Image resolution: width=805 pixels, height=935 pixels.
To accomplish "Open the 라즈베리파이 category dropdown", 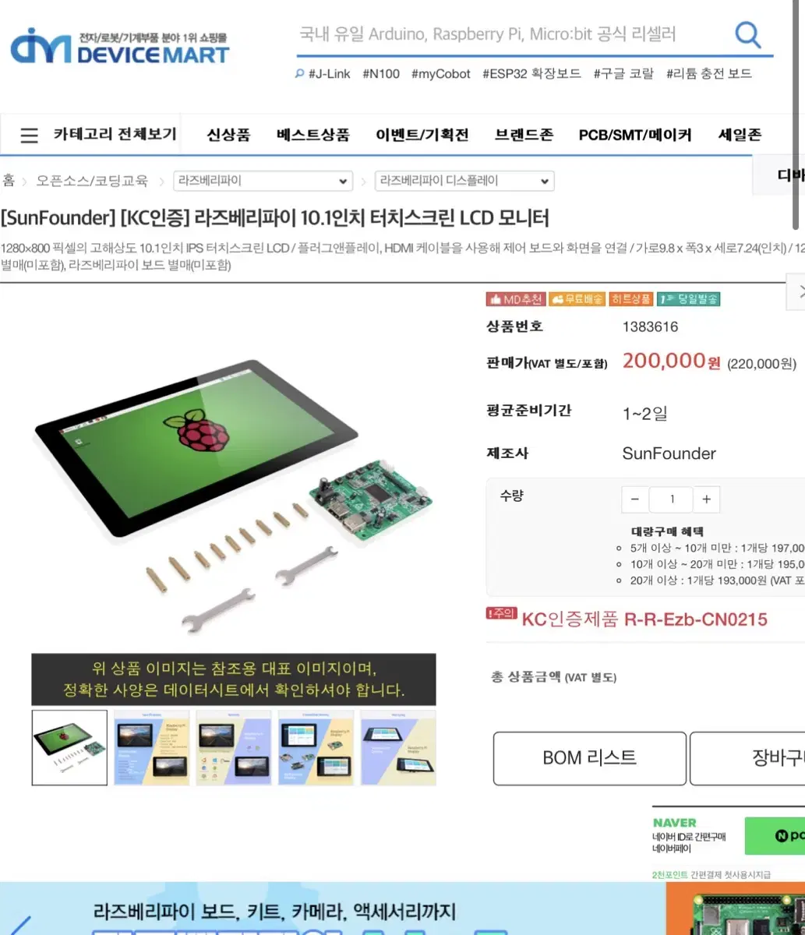I will [x=263, y=181].
